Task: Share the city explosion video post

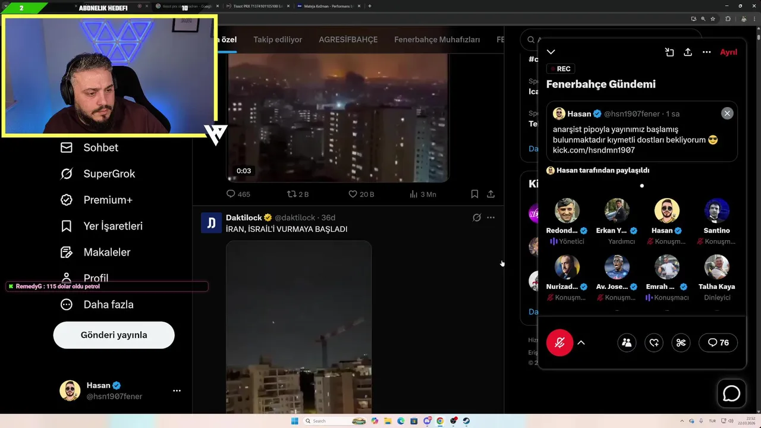Action: point(490,194)
